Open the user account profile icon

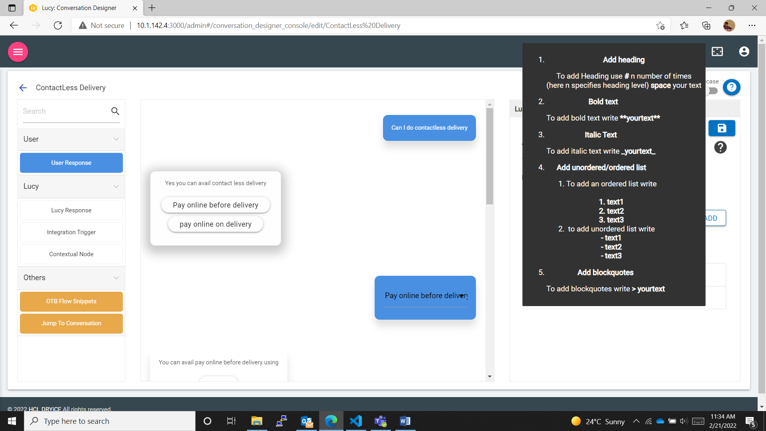pos(744,51)
